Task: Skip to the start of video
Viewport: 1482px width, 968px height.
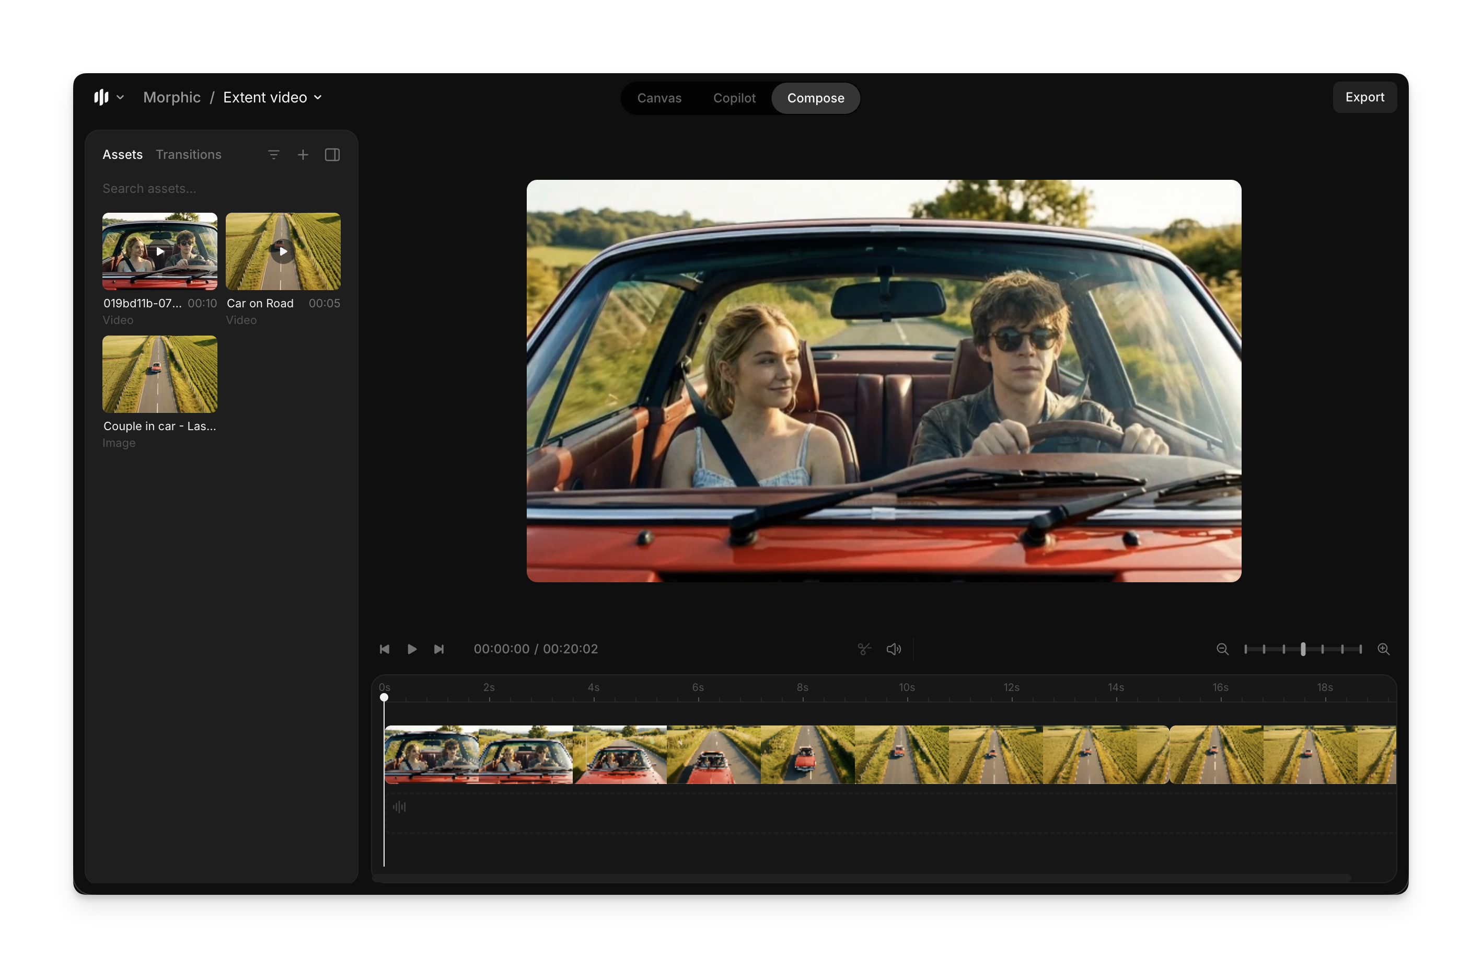Action: [384, 649]
